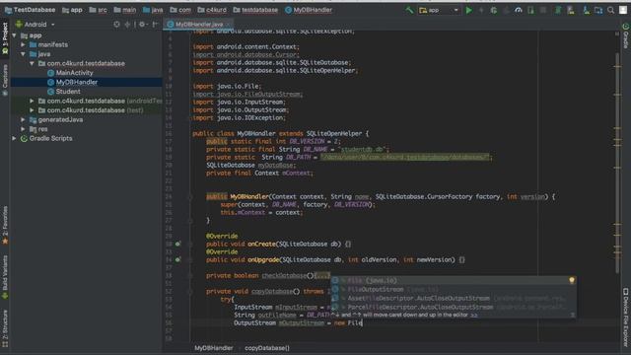Image resolution: width=631 pixels, height=355 pixels.
Task: Expand the res folder
Action: tap(24, 129)
